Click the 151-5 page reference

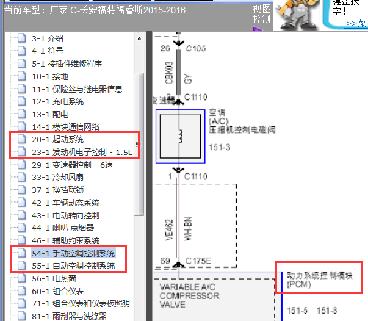(297, 311)
